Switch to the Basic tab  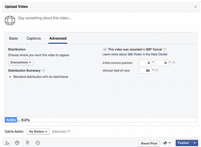[x=14, y=39]
